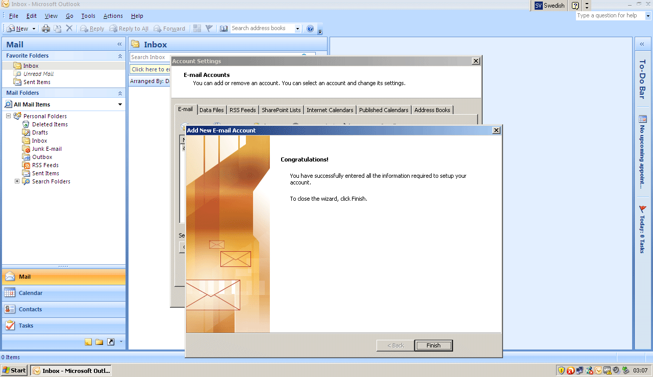Click the Print icon in the toolbar
This screenshot has width=653, height=377.
(46, 29)
